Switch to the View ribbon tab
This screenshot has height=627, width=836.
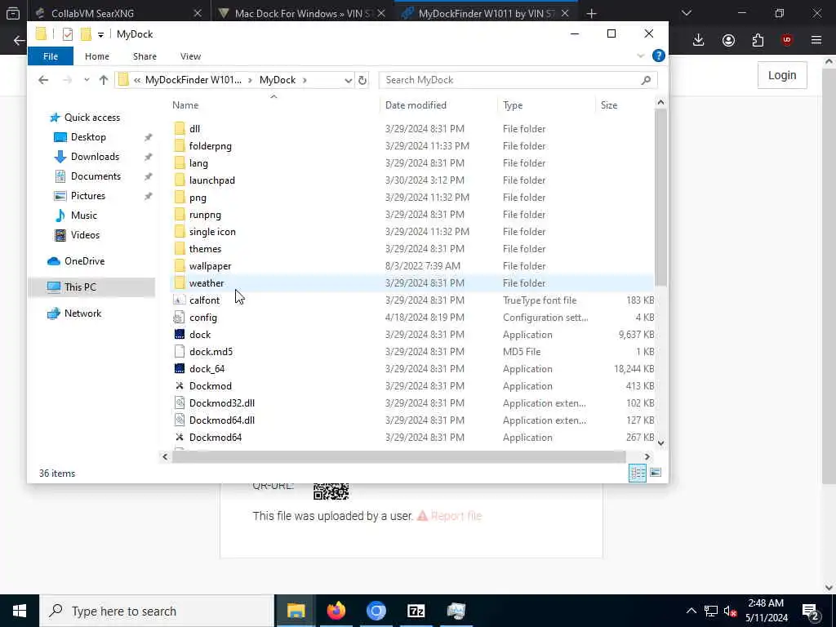click(190, 56)
